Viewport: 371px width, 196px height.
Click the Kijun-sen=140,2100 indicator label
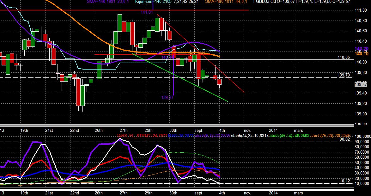coord(153,1)
